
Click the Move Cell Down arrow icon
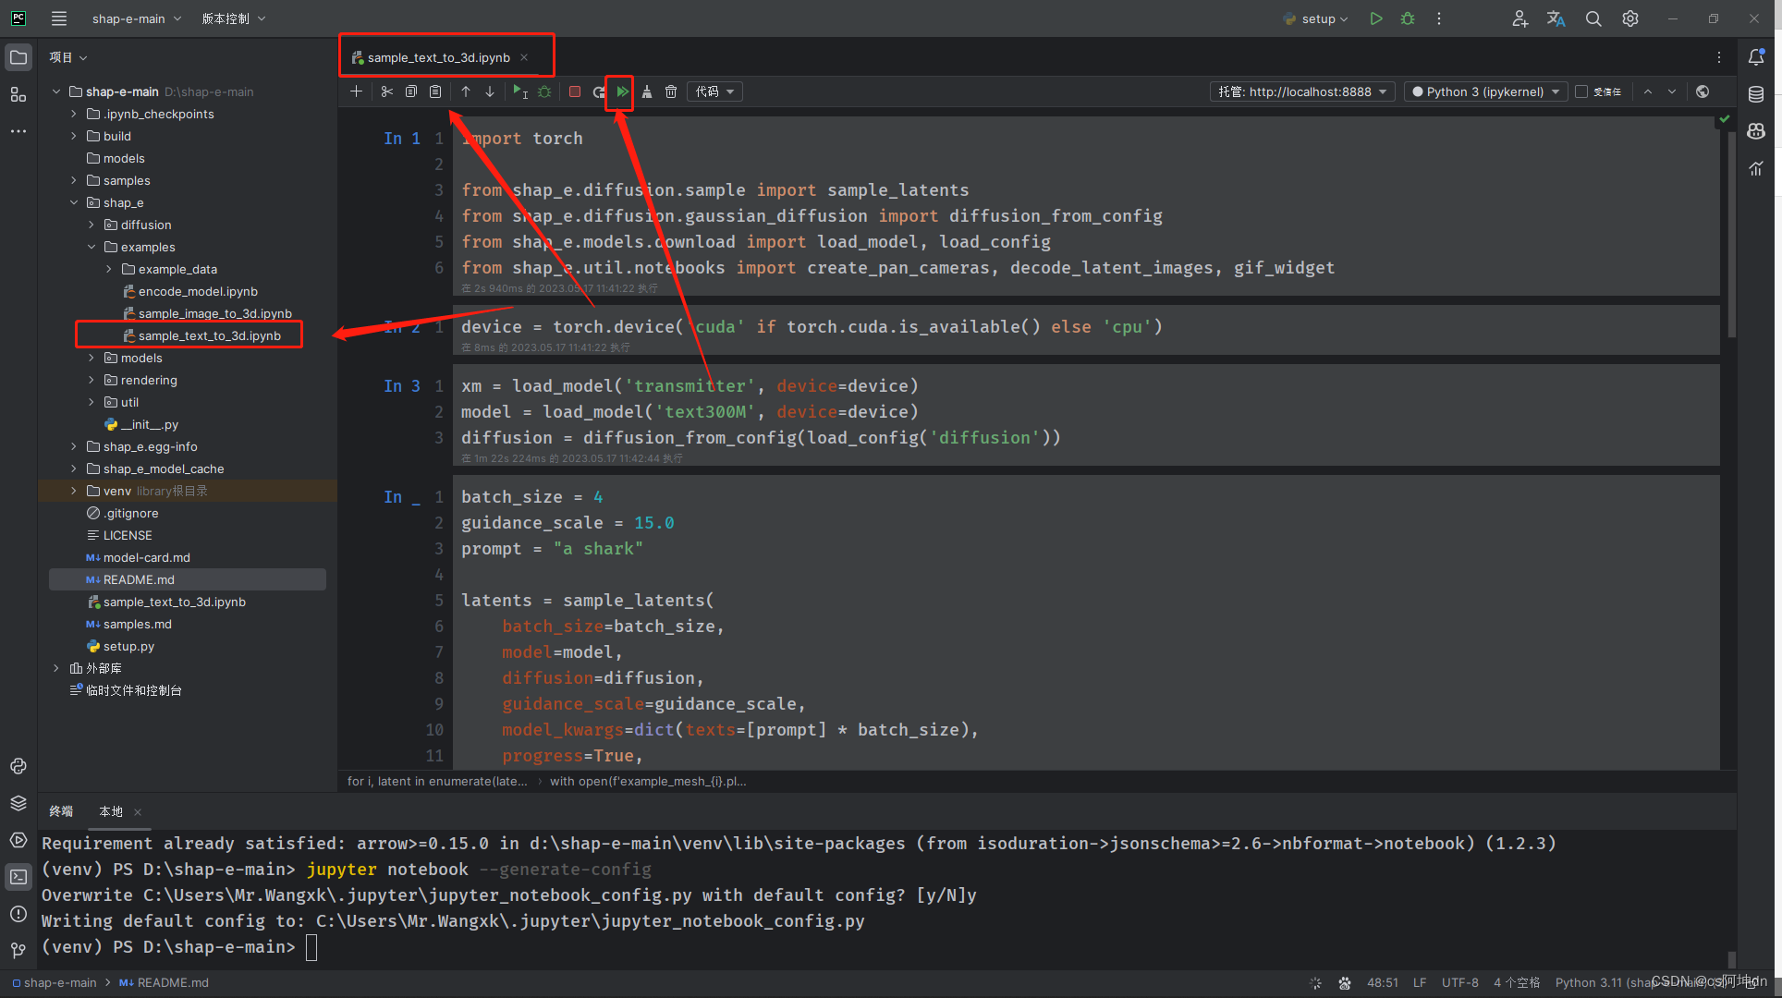[x=488, y=91]
